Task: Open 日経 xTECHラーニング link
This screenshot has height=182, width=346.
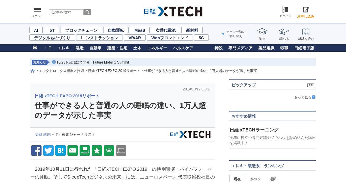Action: [254, 130]
